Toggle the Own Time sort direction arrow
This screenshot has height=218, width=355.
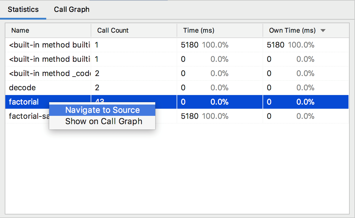point(323,31)
